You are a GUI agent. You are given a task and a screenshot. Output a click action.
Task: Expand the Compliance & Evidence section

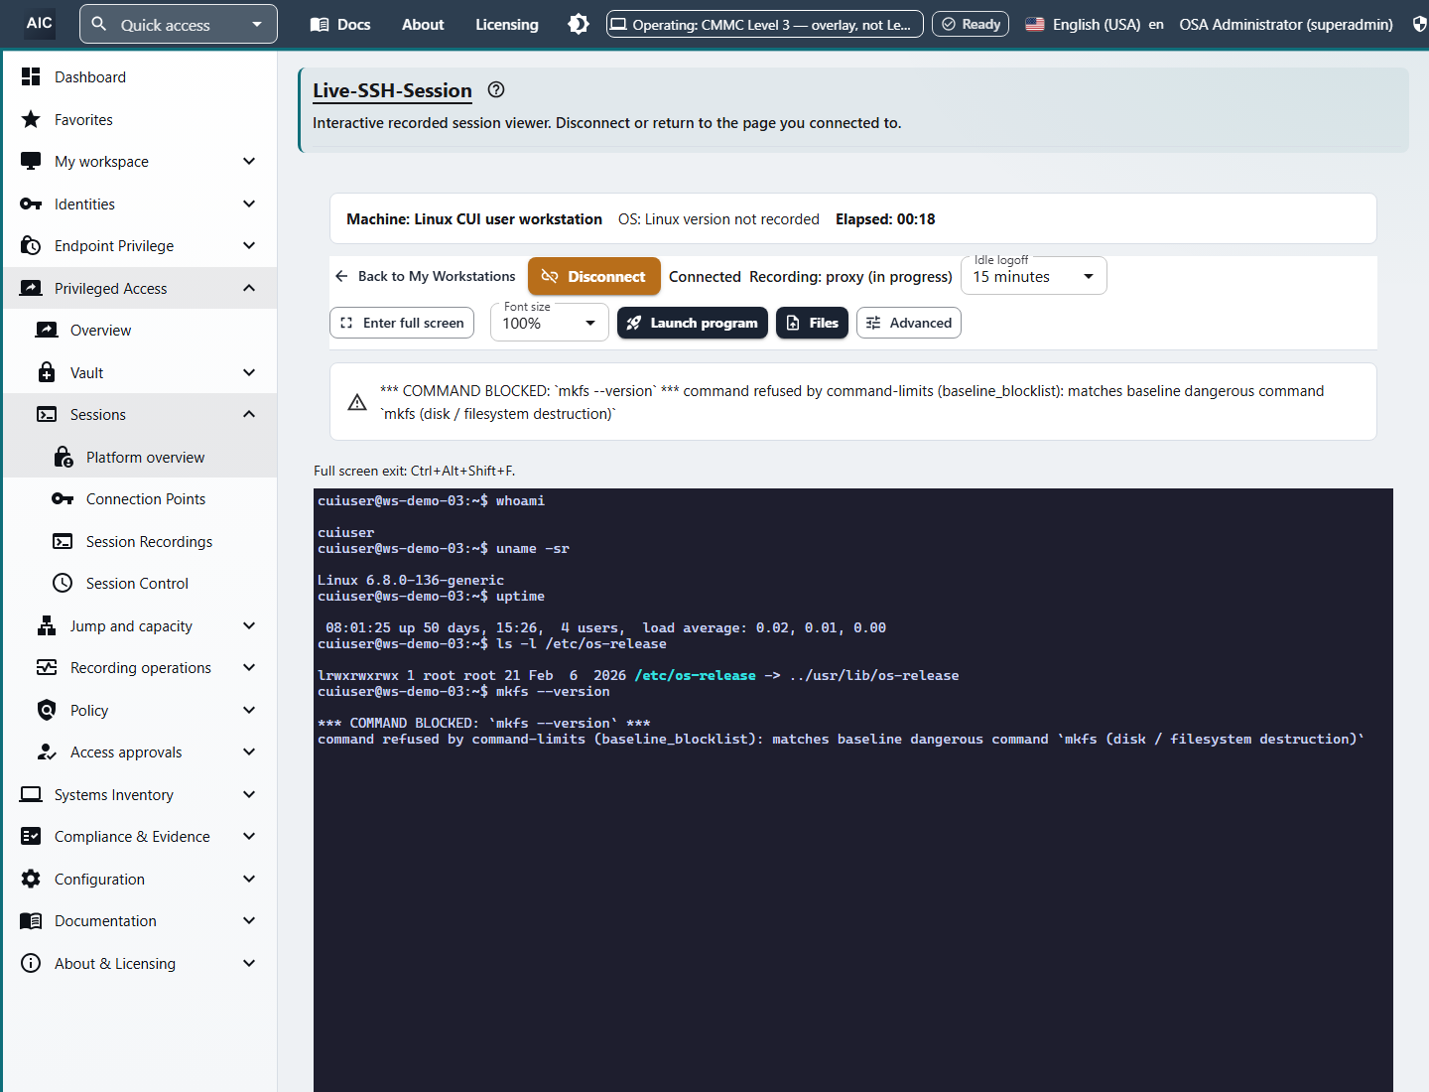click(x=249, y=836)
